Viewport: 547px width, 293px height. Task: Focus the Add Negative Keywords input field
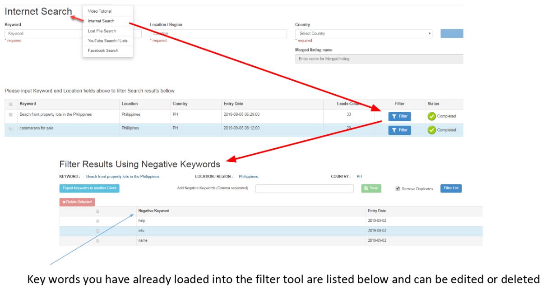coord(304,188)
